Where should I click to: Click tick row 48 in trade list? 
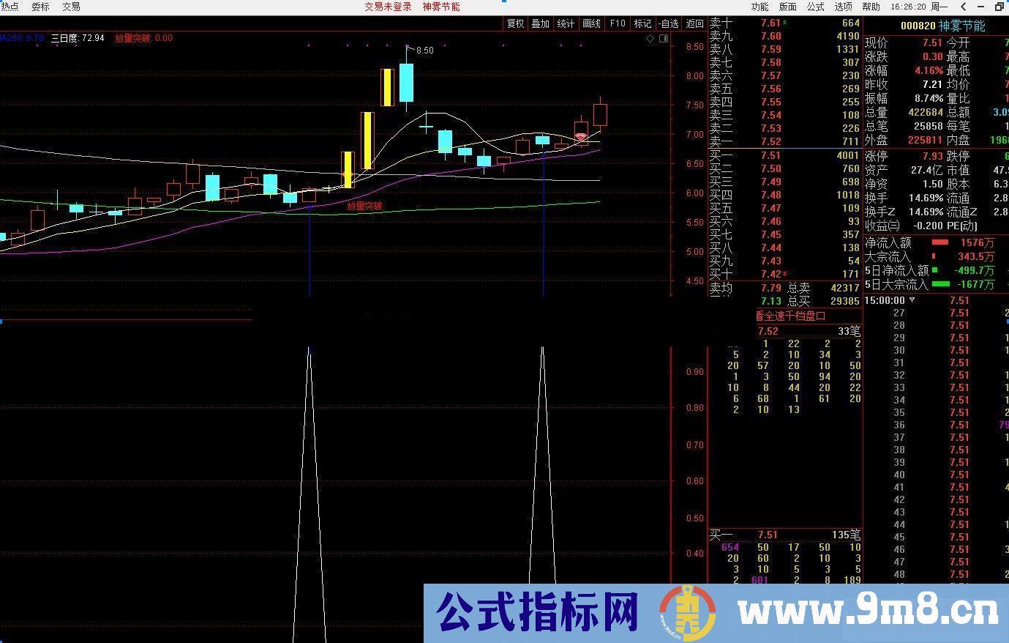937,574
